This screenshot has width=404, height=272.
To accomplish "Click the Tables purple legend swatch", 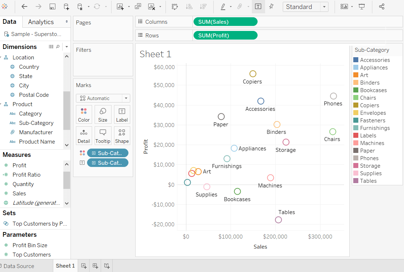I will click(x=356, y=181).
